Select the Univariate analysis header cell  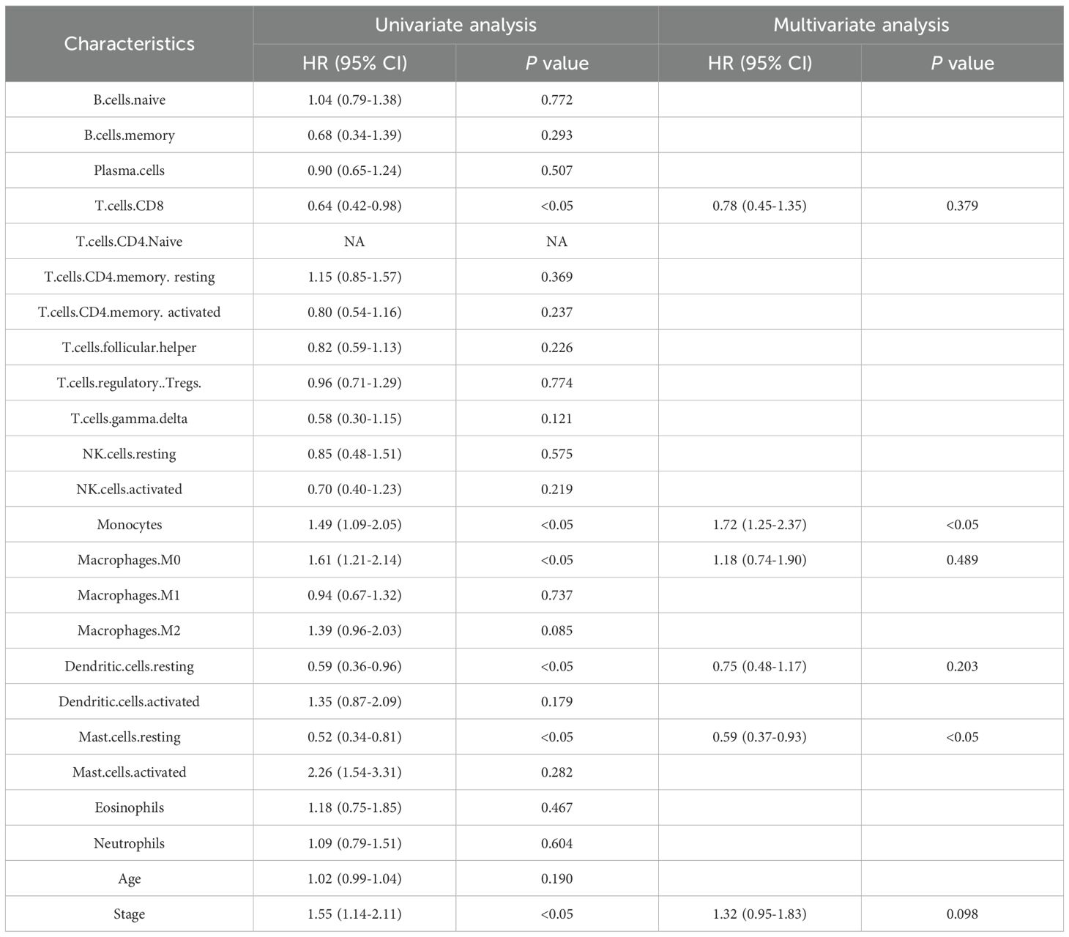455,25
